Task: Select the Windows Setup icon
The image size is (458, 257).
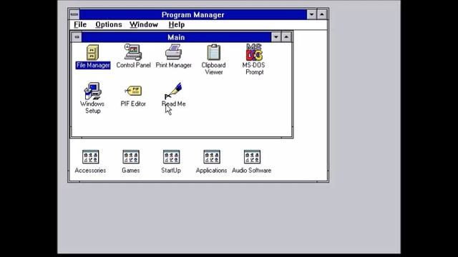Action: point(92,91)
